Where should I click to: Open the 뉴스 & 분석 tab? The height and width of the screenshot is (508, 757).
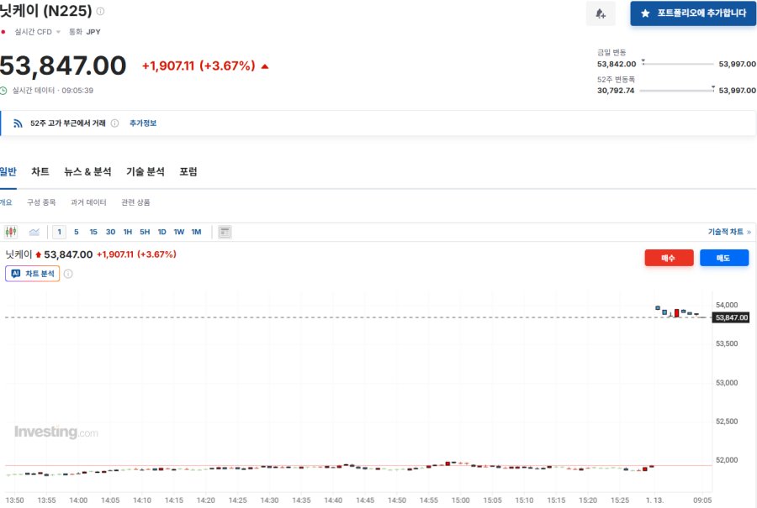[x=87, y=171]
